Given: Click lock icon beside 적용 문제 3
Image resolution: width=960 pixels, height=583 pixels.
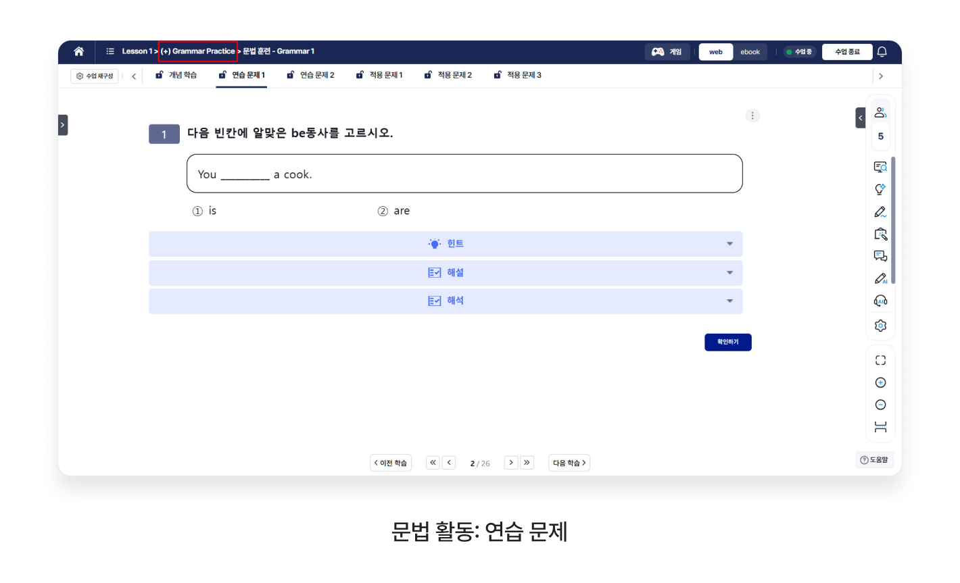Looking at the screenshot, I should coord(498,75).
